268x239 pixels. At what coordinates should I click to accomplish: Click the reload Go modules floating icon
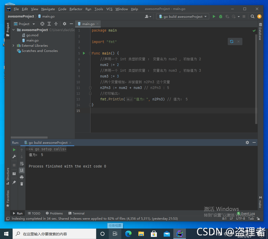(232, 41)
